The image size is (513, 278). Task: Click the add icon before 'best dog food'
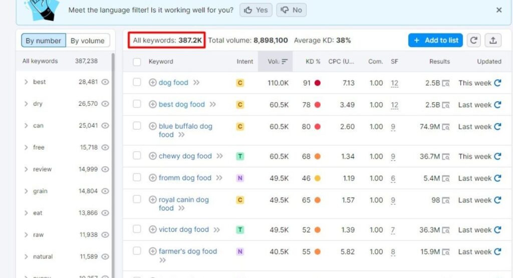point(152,104)
